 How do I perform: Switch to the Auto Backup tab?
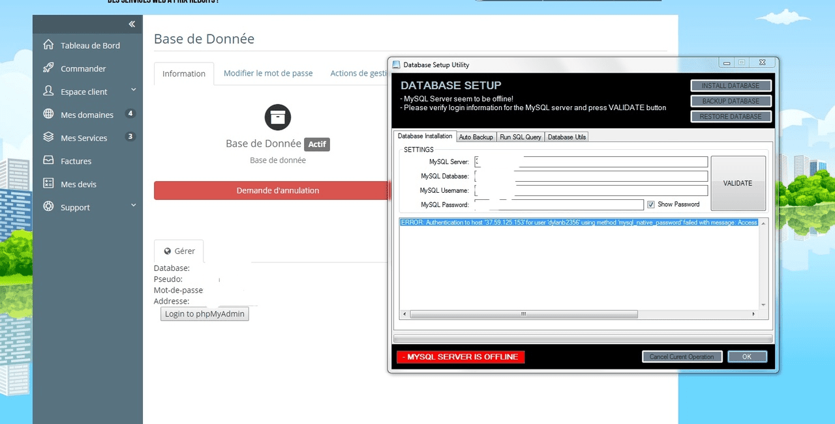click(476, 137)
